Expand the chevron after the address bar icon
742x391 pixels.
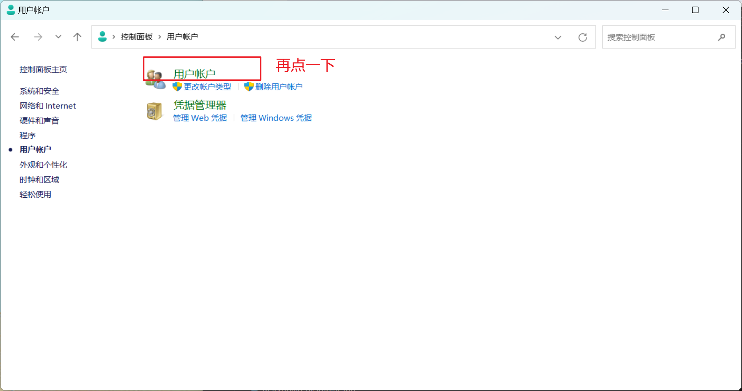pos(114,37)
